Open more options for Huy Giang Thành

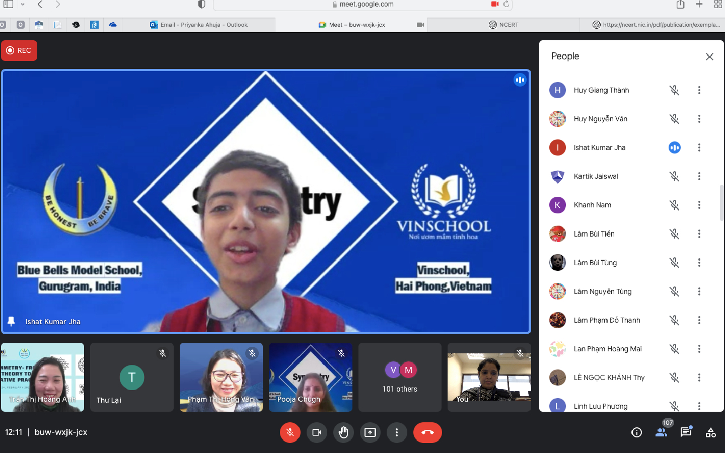click(699, 90)
